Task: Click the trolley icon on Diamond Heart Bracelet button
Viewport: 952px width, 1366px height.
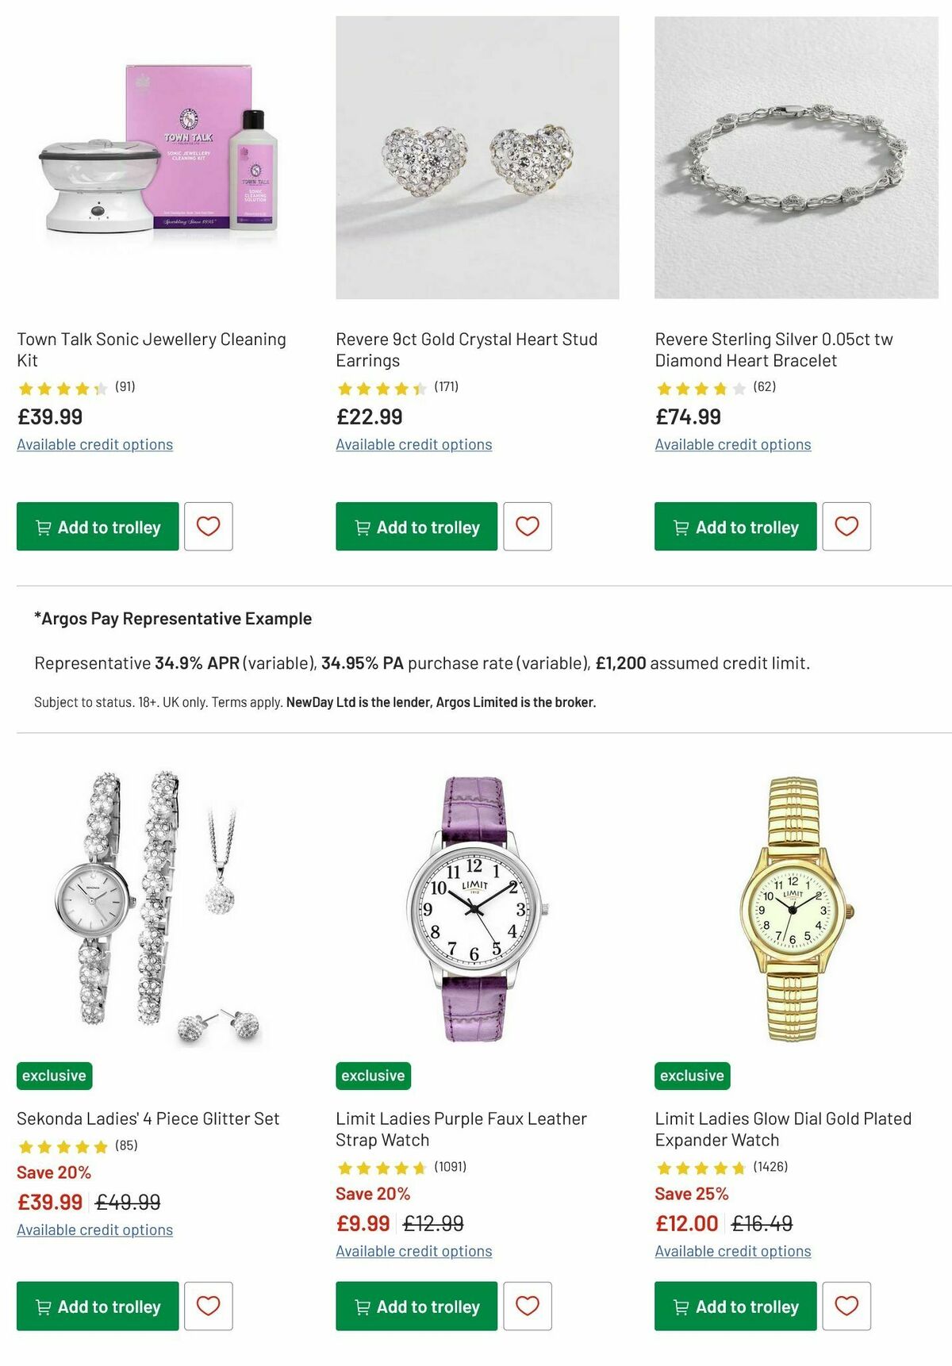Action: click(x=681, y=527)
